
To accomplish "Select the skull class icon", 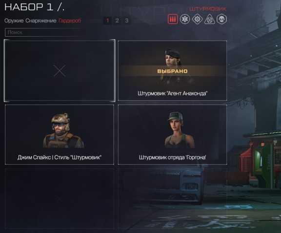I will coord(221,19).
